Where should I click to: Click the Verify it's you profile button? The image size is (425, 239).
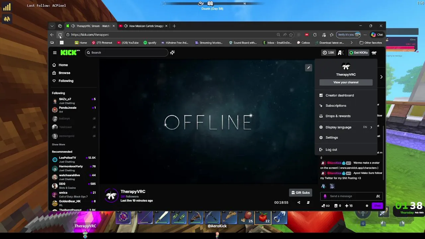349,35
